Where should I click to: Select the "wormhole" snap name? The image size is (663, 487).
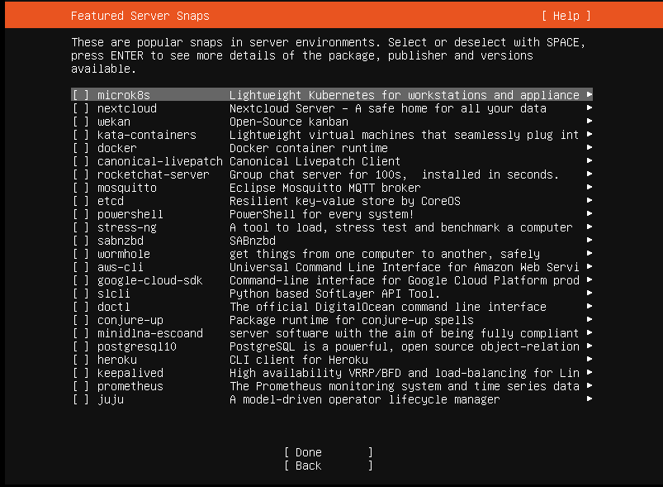tap(124, 254)
